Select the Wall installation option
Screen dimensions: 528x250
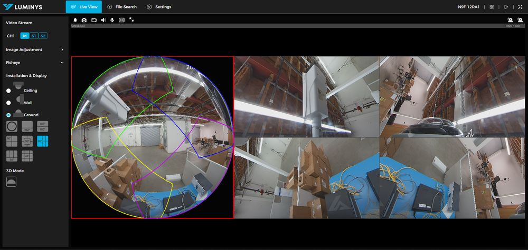point(8,103)
